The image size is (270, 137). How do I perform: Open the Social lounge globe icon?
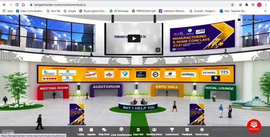202,129
